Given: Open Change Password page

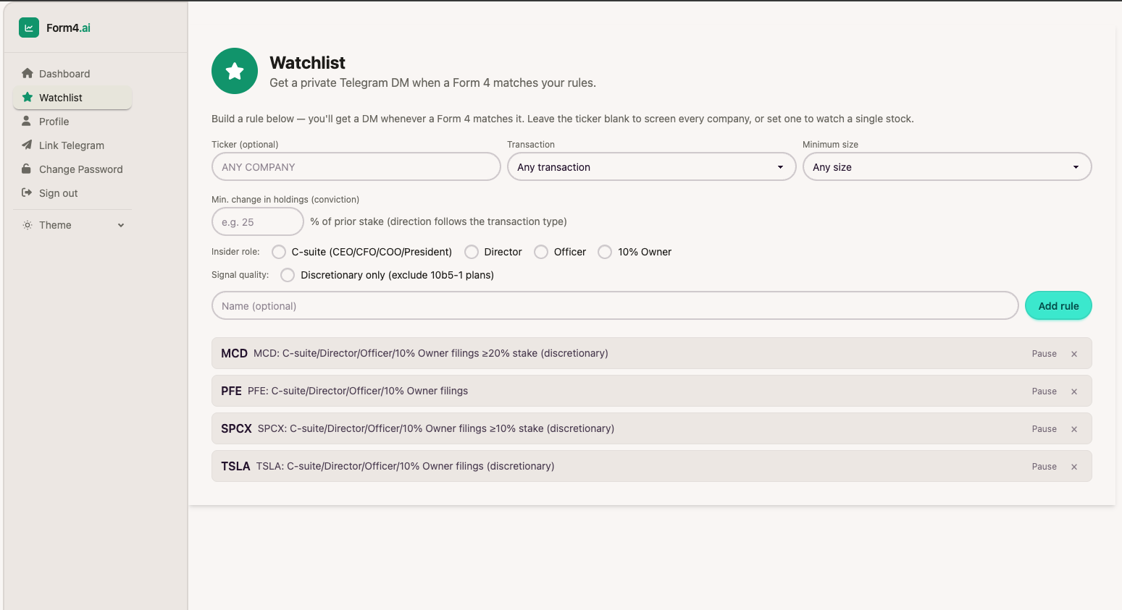Looking at the screenshot, I should pos(72,169).
